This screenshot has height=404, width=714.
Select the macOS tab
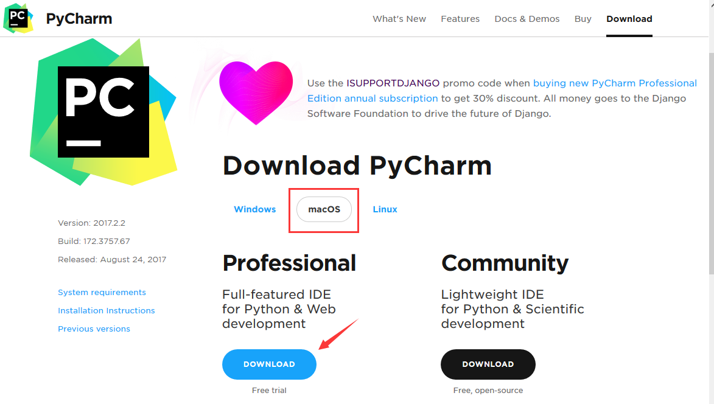click(324, 209)
